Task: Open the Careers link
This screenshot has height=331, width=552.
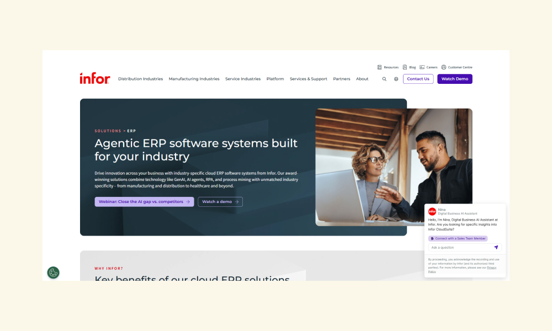Action: 432,67
